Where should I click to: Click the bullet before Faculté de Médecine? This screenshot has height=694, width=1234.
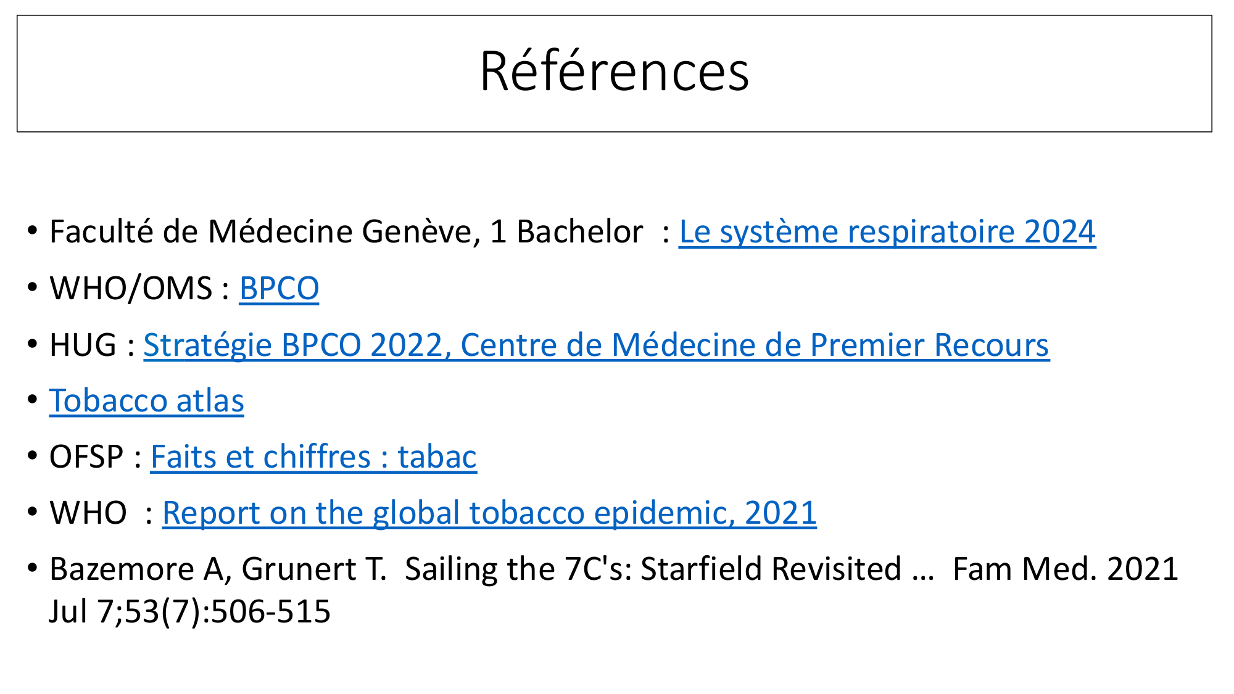pyautogui.click(x=33, y=231)
